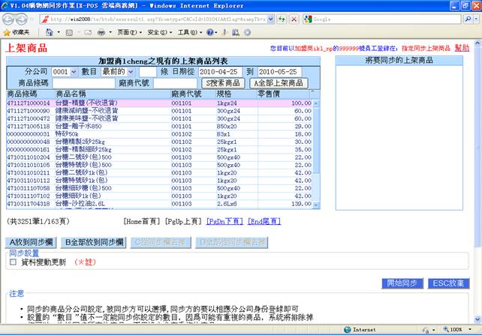
Task: Click the IE back navigation arrow
Action: point(11,19)
